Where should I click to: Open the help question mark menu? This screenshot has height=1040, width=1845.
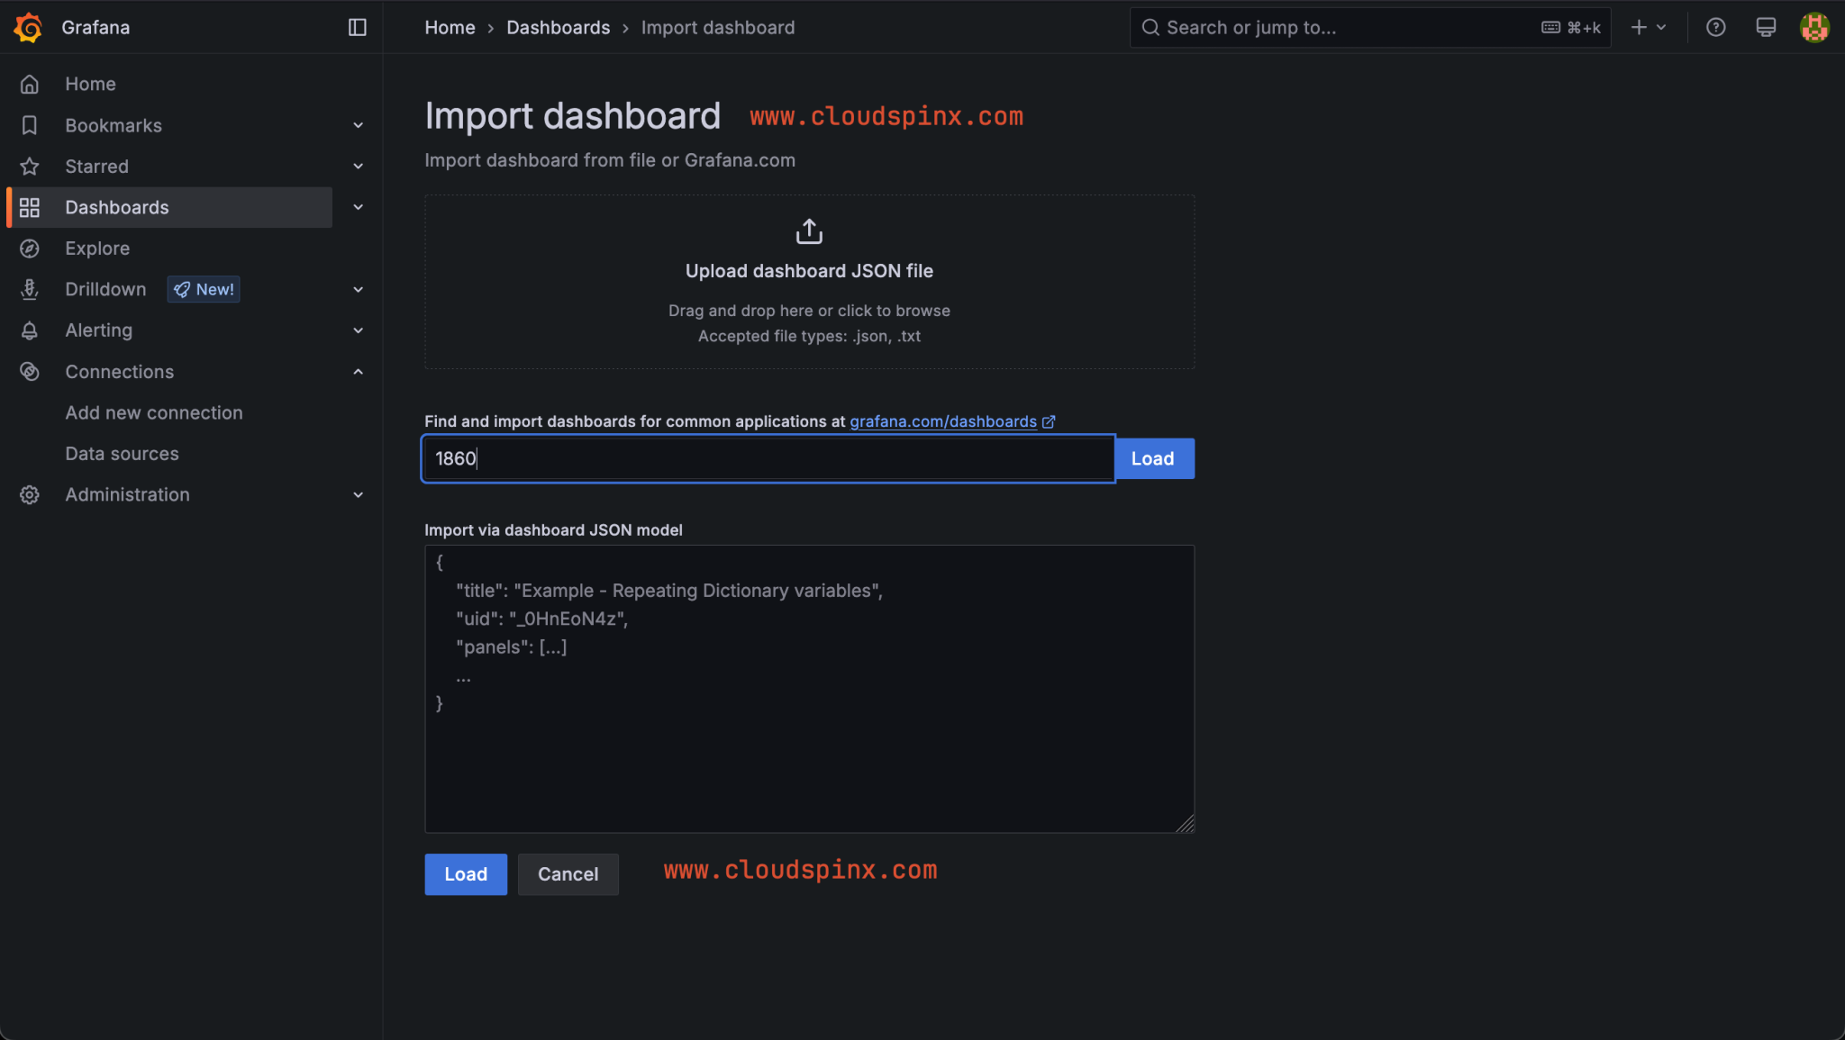coord(1715,27)
